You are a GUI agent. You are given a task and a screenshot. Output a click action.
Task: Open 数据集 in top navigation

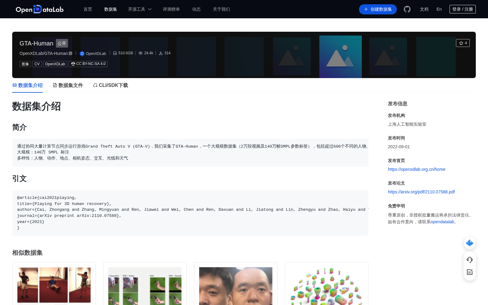click(x=111, y=9)
